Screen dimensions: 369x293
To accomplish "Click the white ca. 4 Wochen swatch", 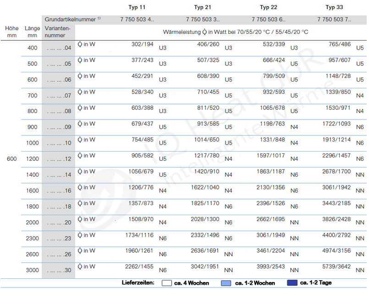I will pos(167,283).
